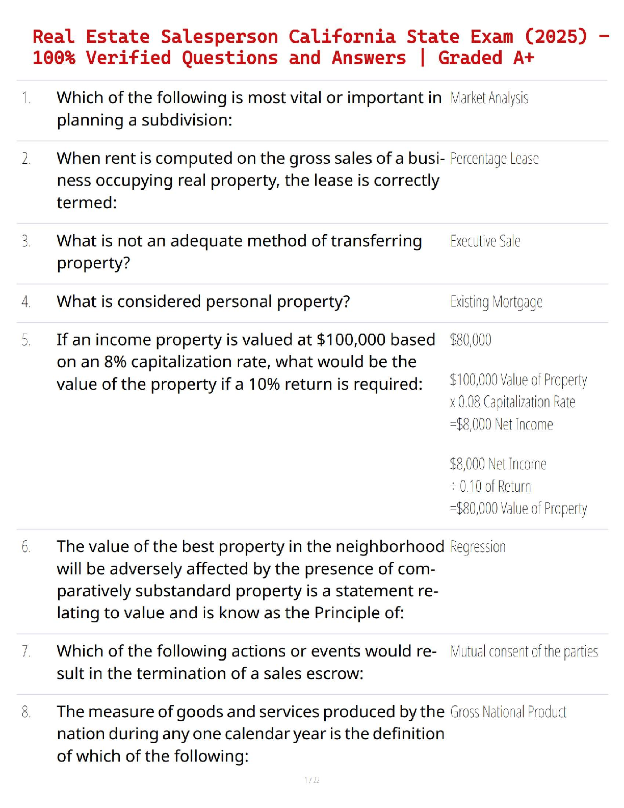Select the sales escrow termination question
The width and height of the screenshot is (624, 808).
click(x=246, y=662)
